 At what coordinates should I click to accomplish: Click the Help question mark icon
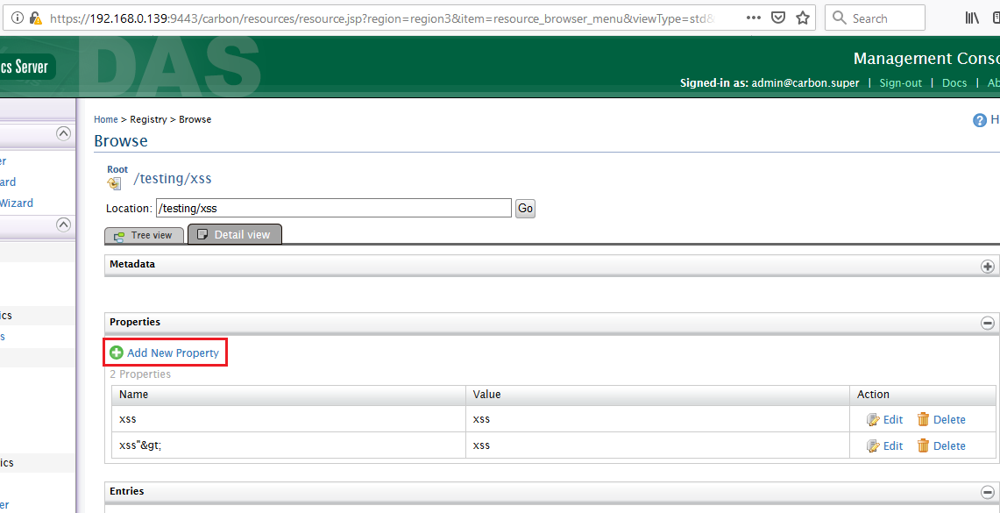click(x=980, y=120)
